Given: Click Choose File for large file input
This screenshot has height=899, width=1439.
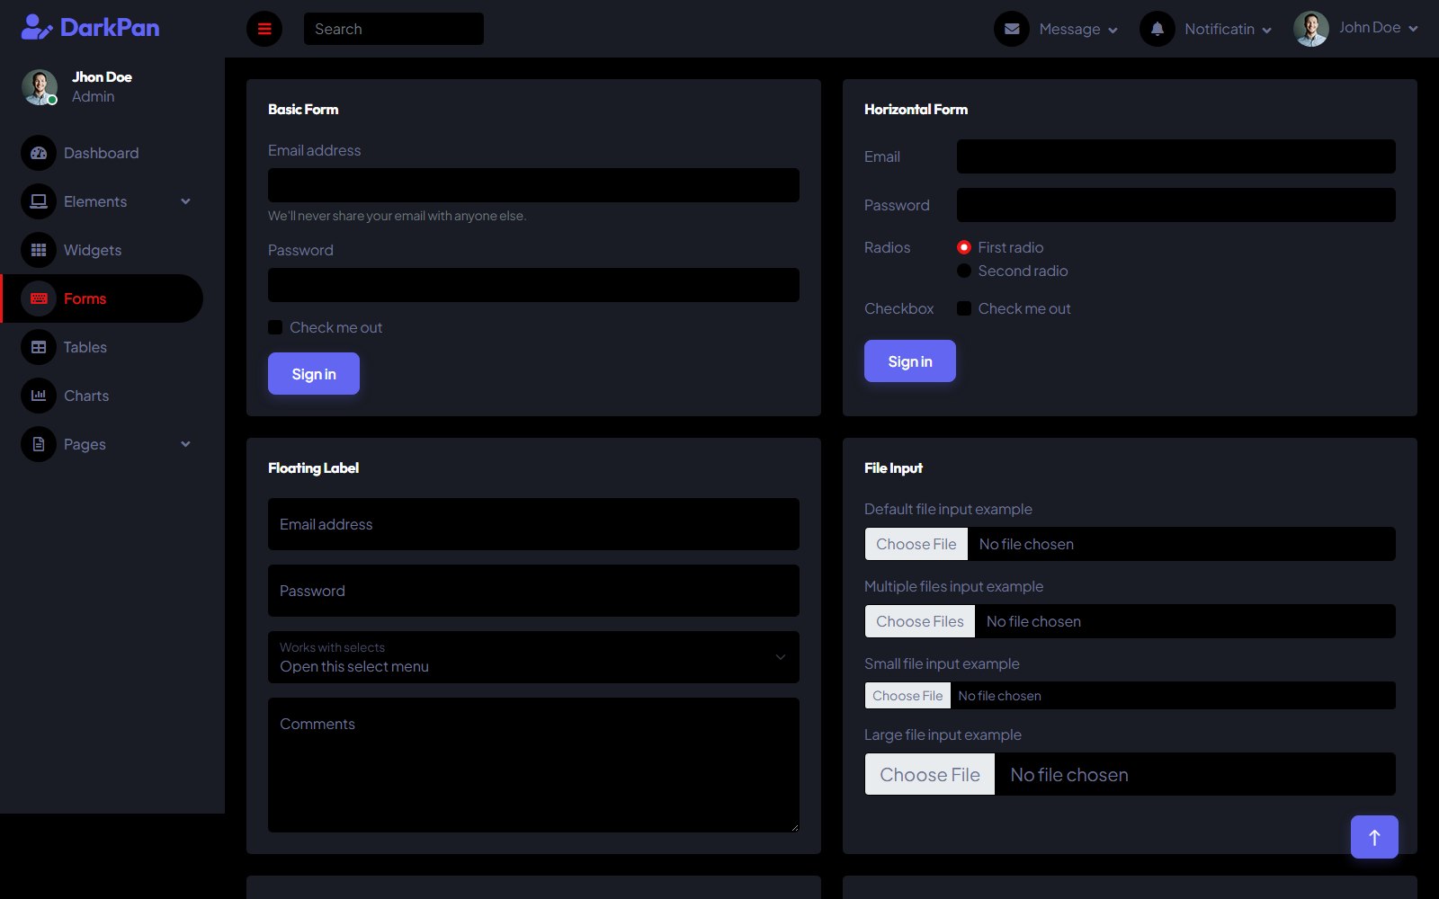Looking at the screenshot, I should pyautogui.click(x=930, y=775).
